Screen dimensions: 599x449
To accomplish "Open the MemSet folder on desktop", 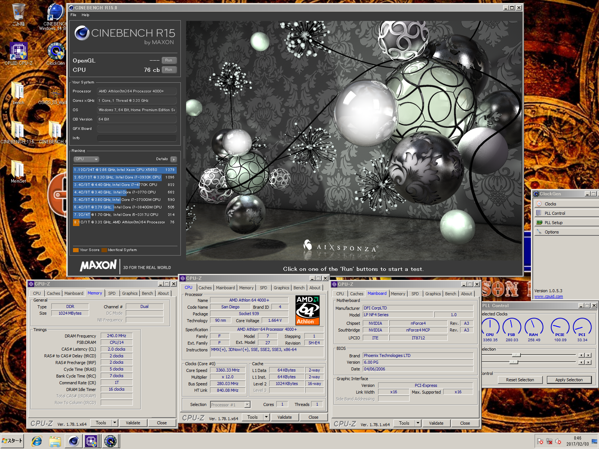I will (18, 172).
